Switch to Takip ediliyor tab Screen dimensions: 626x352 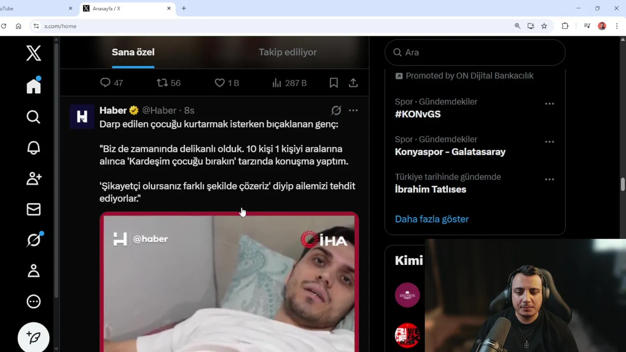pyautogui.click(x=288, y=52)
